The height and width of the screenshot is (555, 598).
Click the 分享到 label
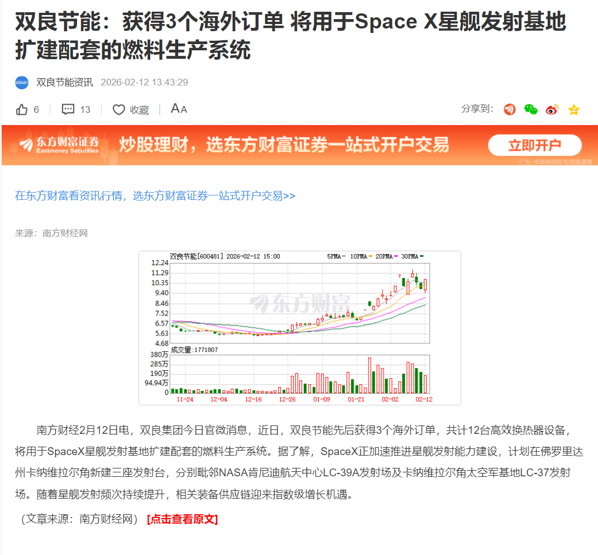[477, 109]
